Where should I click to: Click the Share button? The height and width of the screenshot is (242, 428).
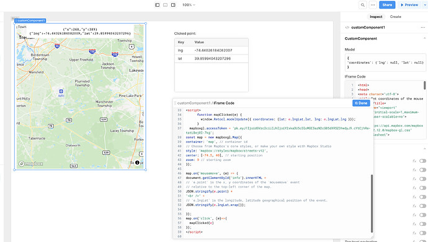(x=387, y=5)
